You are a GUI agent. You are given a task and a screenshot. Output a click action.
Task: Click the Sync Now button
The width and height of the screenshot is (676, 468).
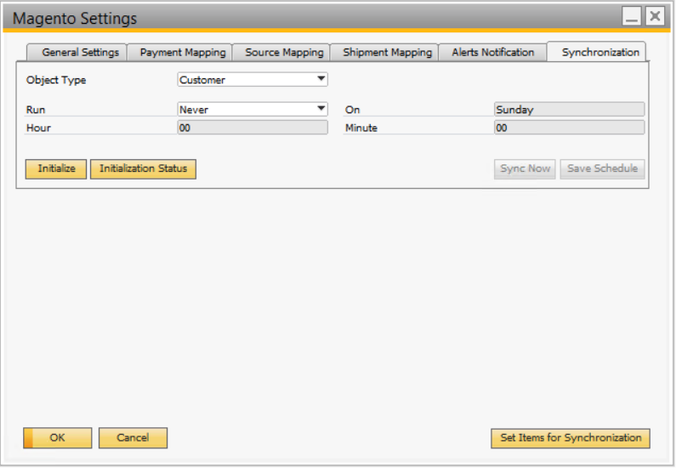tap(525, 168)
